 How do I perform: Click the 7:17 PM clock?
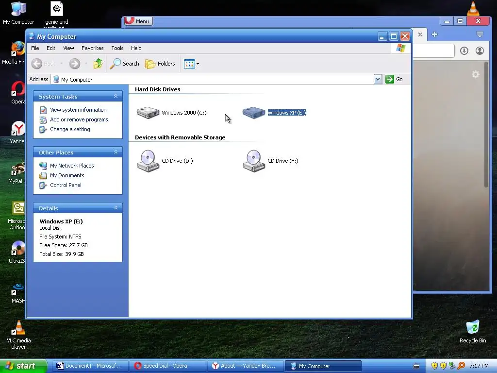pos(479,366)
